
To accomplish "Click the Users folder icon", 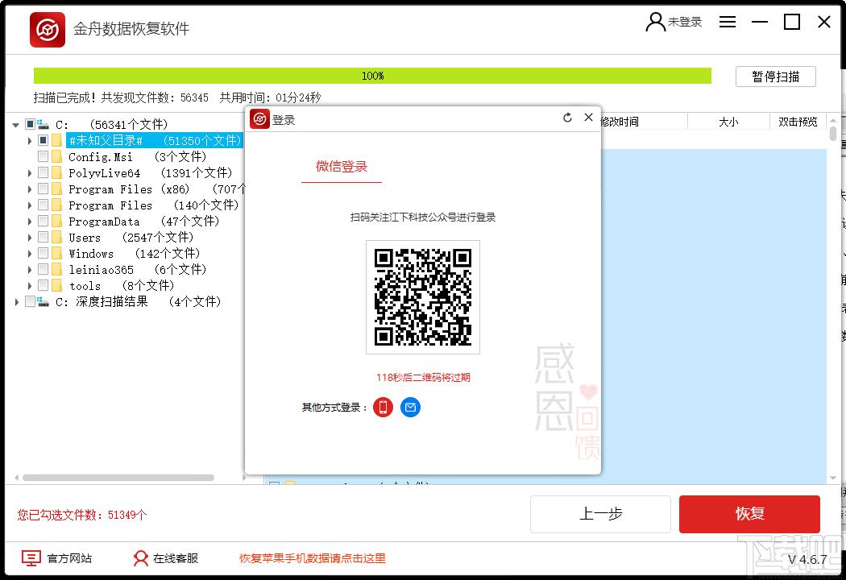I will [56, 238].
